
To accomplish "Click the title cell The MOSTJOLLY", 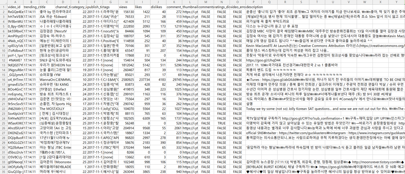I will 47,109.
